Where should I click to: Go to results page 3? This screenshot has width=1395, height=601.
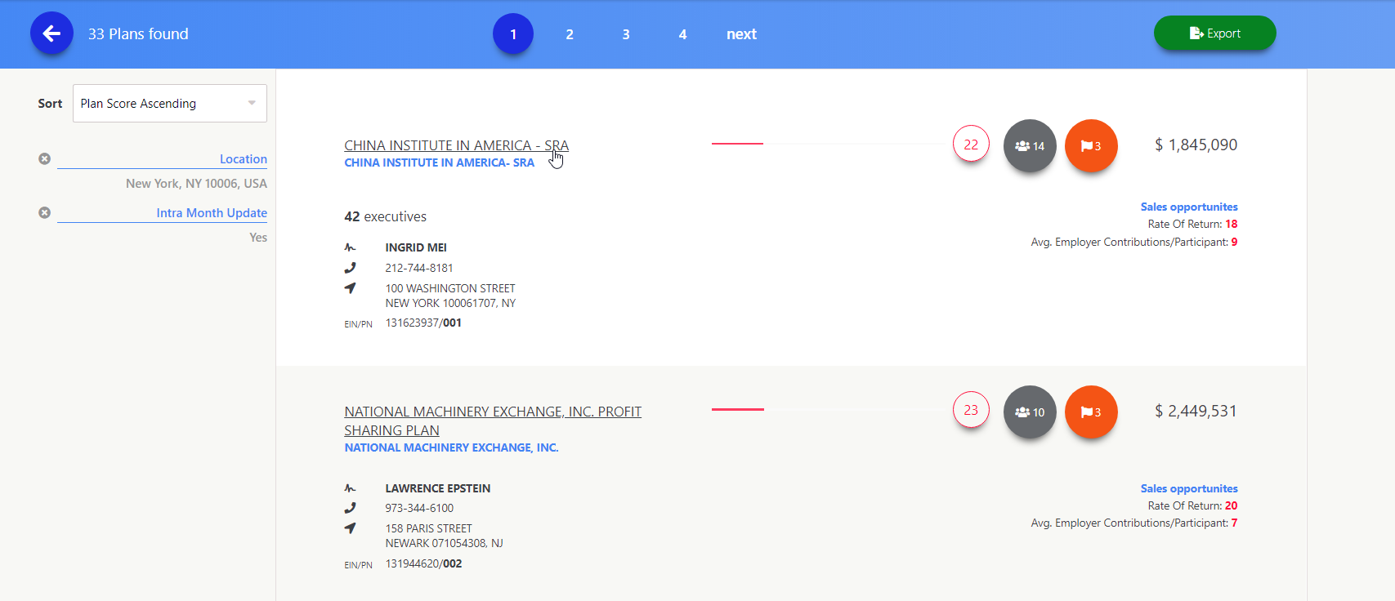[626, 34]
